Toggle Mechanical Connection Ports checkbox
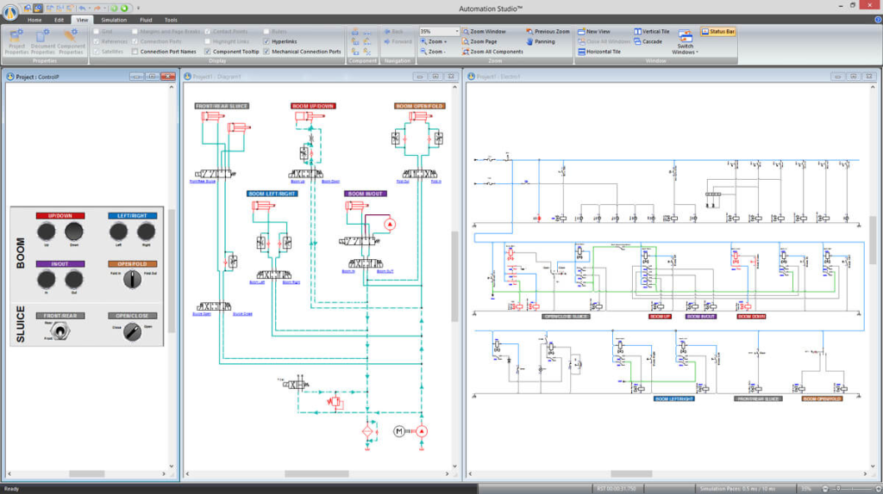This screenshot has height=494, width=883. tap(266, 52)
